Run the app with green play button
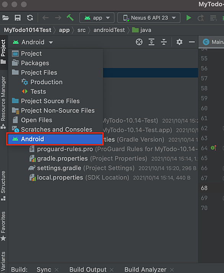224x273 pixels. 189,18
